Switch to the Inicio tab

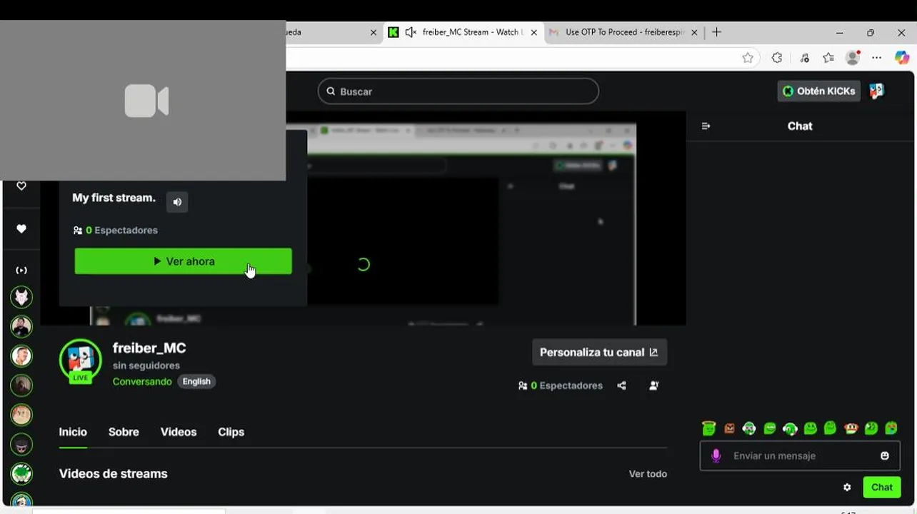coord(73,432)
